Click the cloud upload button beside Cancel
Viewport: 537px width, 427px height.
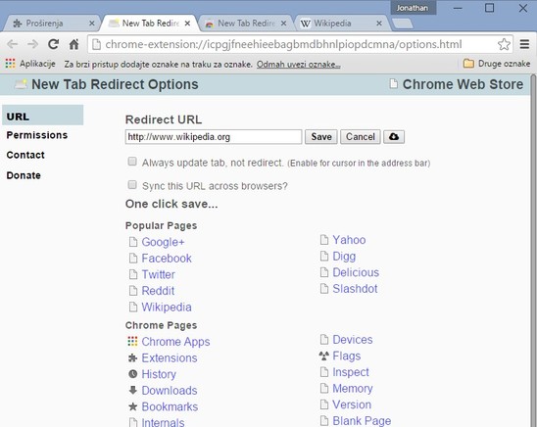tap(394, 137)
